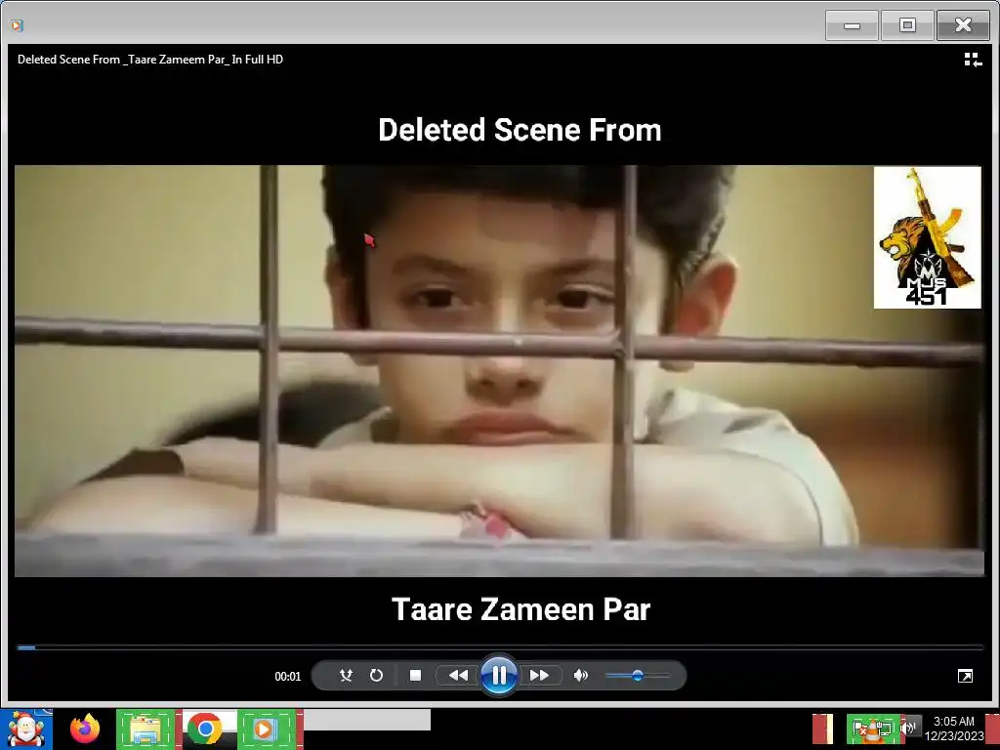Launch Firefox from the taskbar

pyautogui.click(x=85, y=729)
